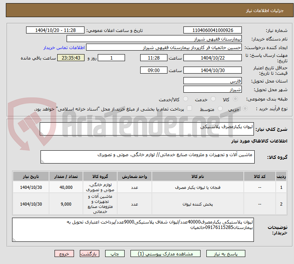Click the 'تاریخ نیاز' column header
The height and width of the screenshot is (264, 294).
click(x=31, y=176)
